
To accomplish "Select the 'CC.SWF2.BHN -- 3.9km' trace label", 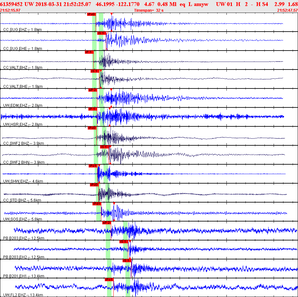I will [24, 162].
